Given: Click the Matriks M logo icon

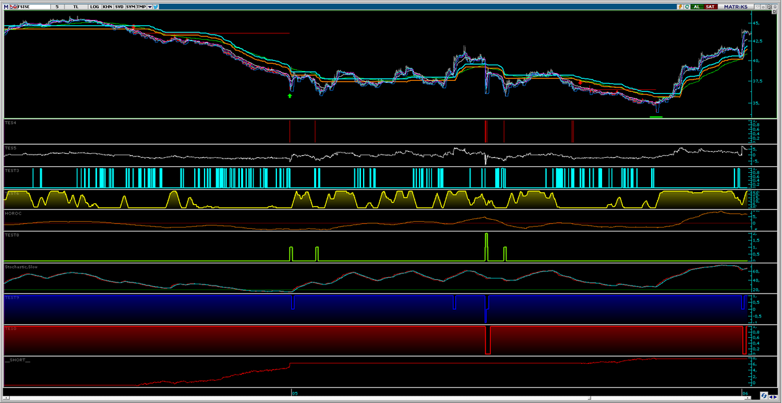Looking at the screenshot, I should point(6,7).
